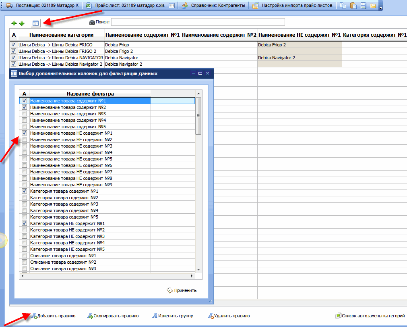Screen dimensions: 407x327
Task: Click the dialog list's scroll up arrow
Action: coord(198,94)
